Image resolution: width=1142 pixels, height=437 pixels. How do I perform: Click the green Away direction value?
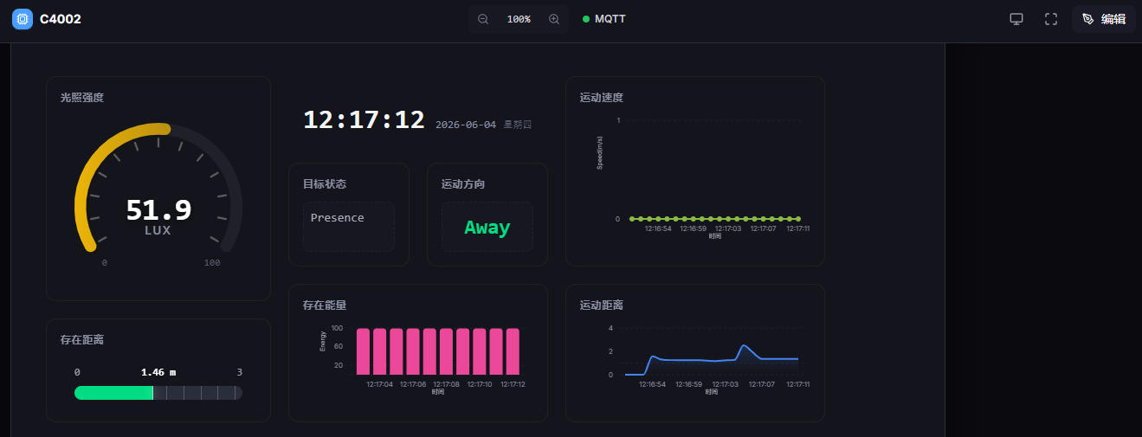[x=487, y=228]
